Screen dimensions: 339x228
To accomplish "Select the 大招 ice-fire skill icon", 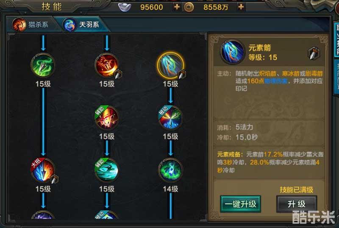I will coord(43,170).
